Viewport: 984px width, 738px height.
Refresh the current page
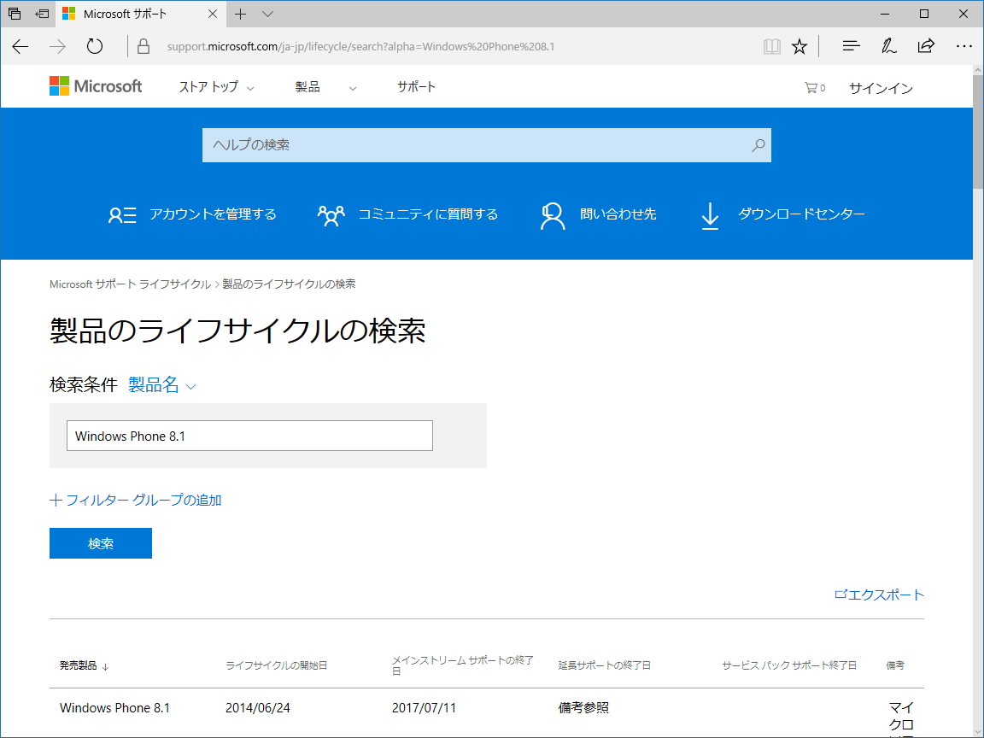coord(94,46)
